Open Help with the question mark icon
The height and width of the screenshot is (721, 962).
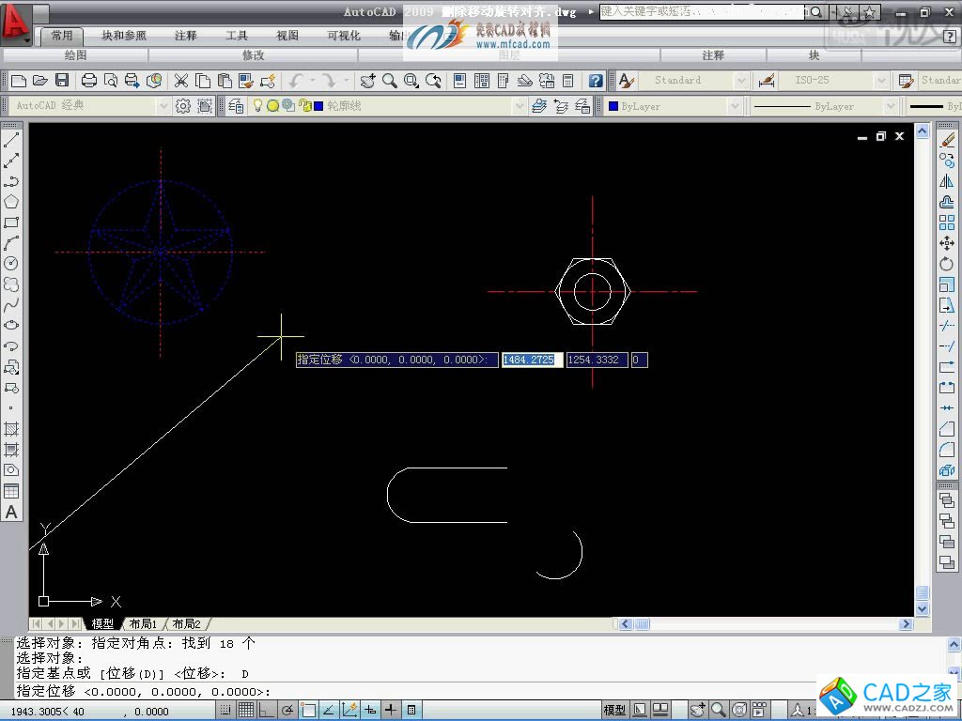[596, 81]
